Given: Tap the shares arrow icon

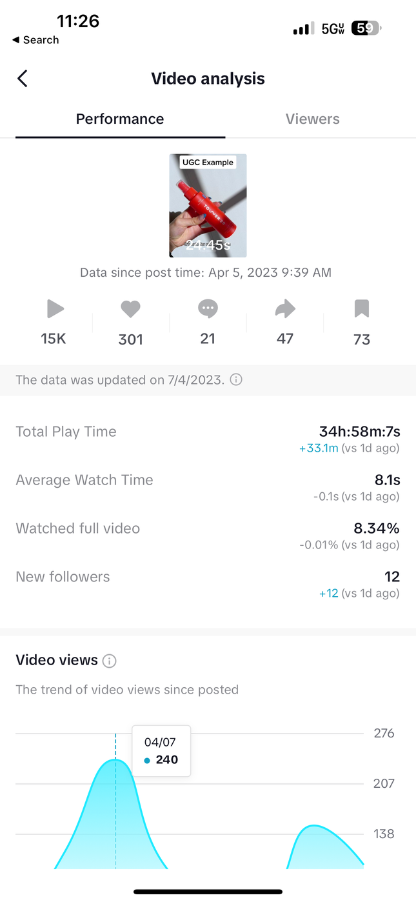Looking at the screenshot, I should point(285,310).
